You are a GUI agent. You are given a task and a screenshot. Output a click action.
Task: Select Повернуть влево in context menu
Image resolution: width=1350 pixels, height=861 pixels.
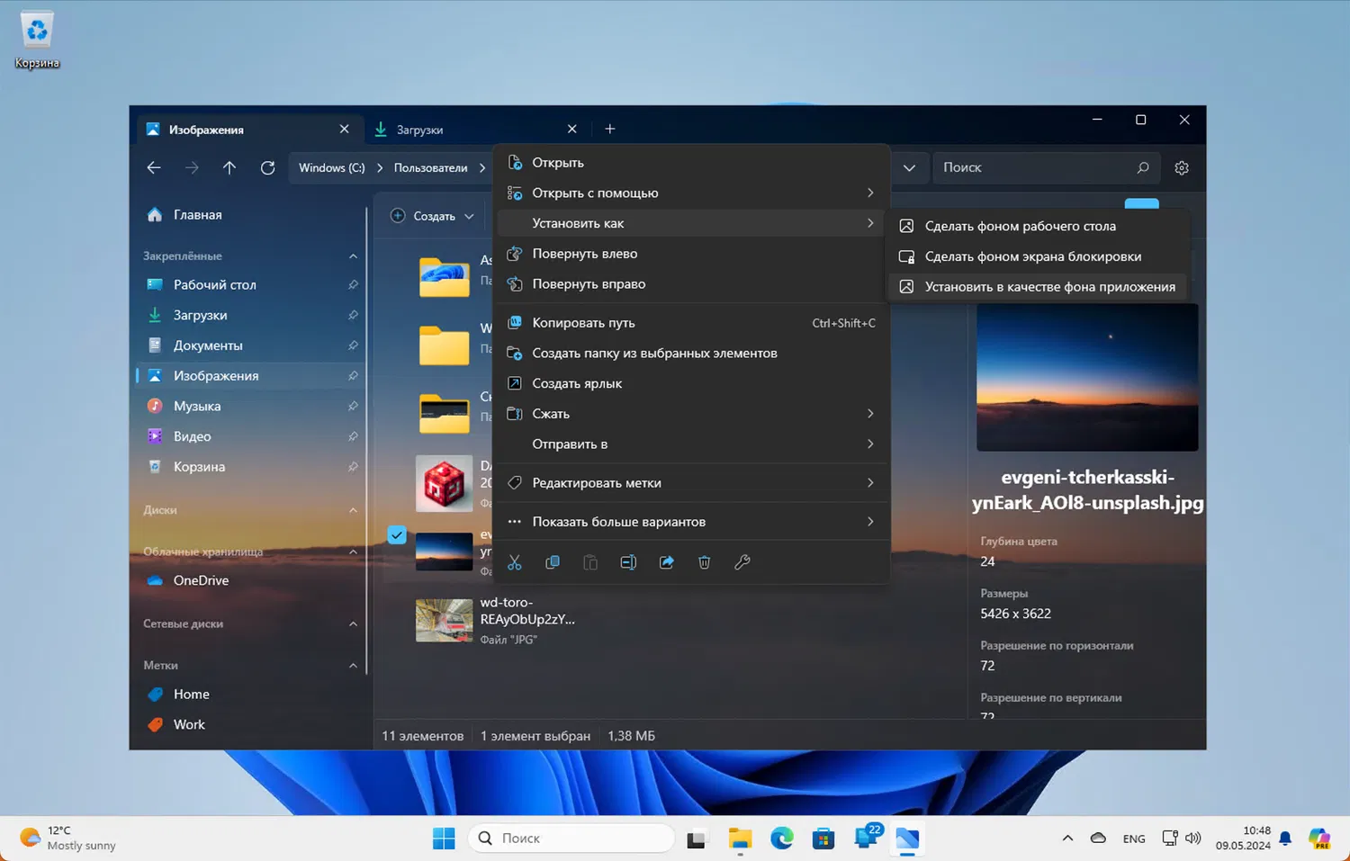584,254
